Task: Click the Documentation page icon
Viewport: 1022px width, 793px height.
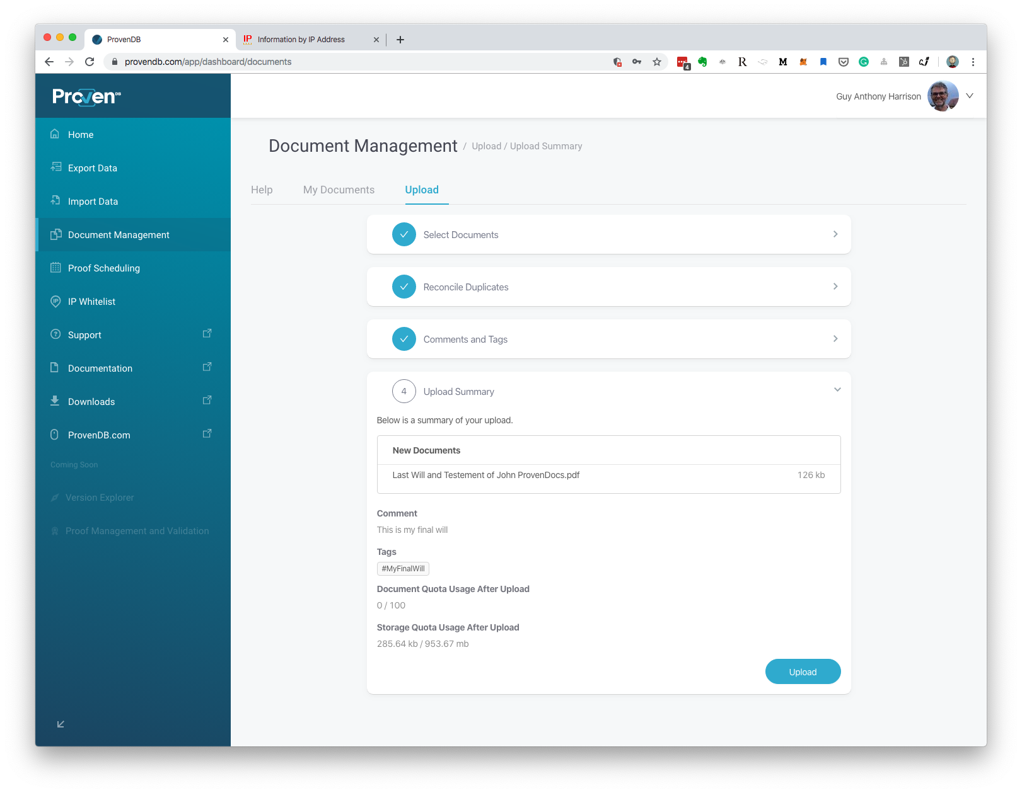Action: coord(55,368)
